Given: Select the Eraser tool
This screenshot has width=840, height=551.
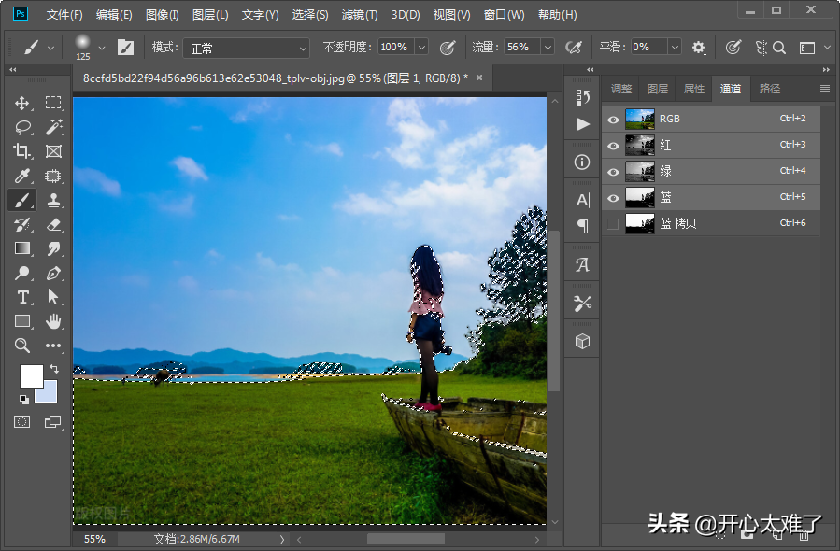Looking at the screenshot, I should coord(53,224).
